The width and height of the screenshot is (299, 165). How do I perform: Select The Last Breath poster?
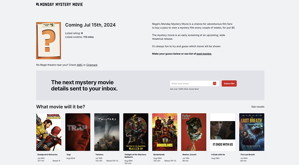(x=252, y=132)
